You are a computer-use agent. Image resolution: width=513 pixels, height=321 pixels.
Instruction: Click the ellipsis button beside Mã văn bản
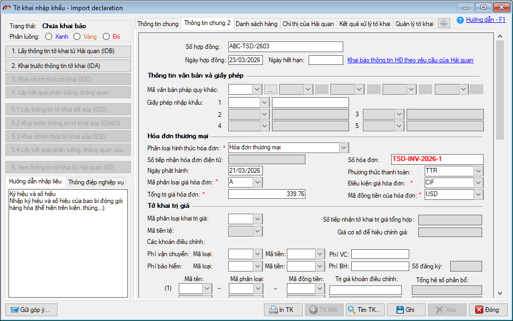pos(270,89)
